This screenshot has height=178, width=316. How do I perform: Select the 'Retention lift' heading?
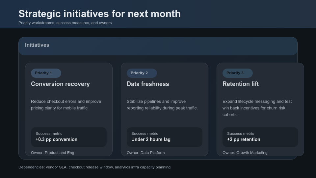coord(241,84)
